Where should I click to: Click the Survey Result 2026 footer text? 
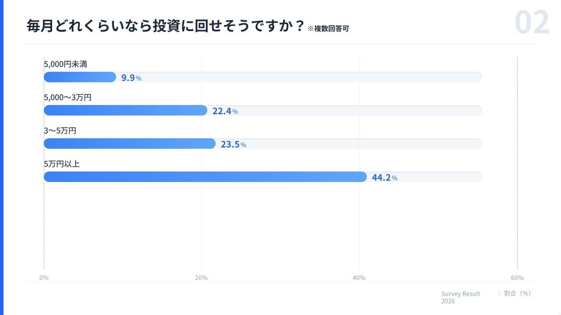pyautogui.click(x=460, y=297)
